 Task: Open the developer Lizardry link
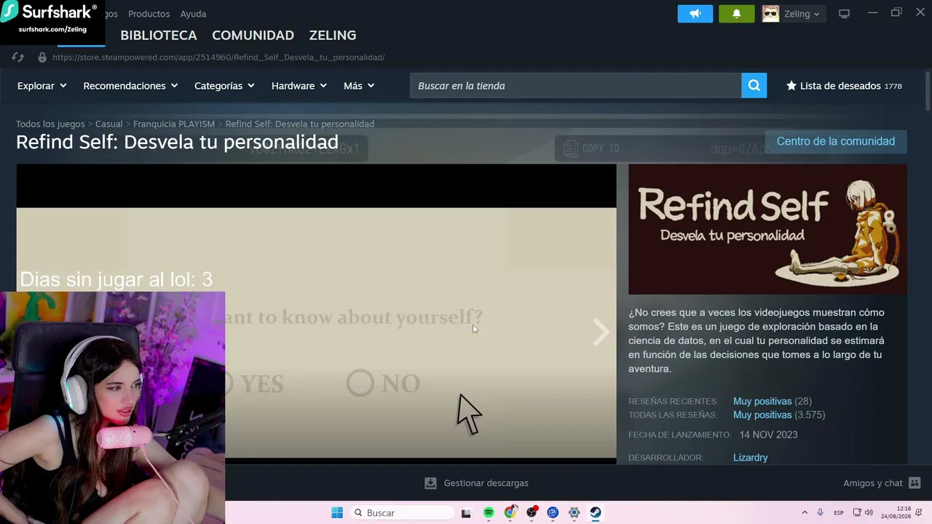tap(751, 458)
